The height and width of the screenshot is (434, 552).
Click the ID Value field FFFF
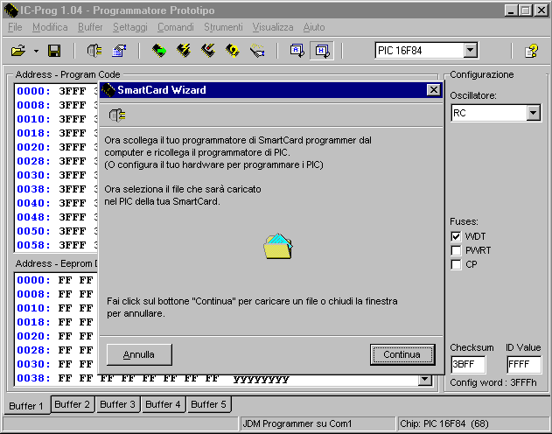click(x=524, y=364)
